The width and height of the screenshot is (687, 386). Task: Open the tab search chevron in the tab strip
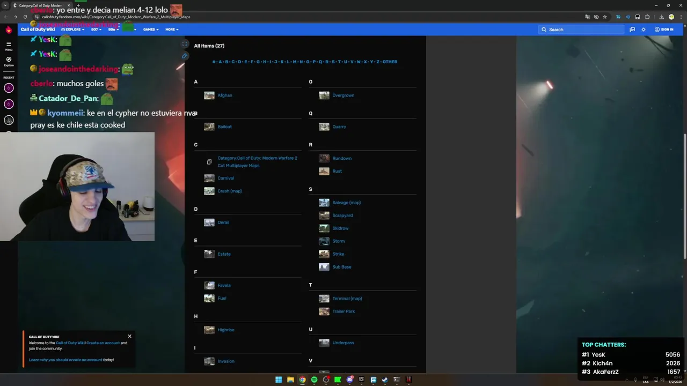pyautogui.click(x=5, y=5)
